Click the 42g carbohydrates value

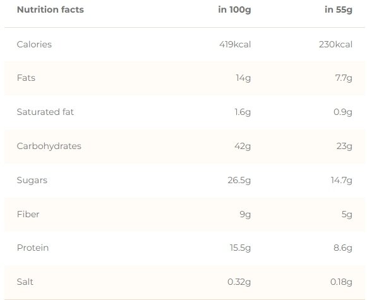pos(243,147)
